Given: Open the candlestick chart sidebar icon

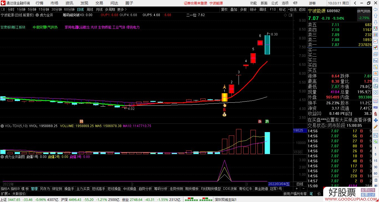Looking at the screenshot, I should (x=376, y=47).
